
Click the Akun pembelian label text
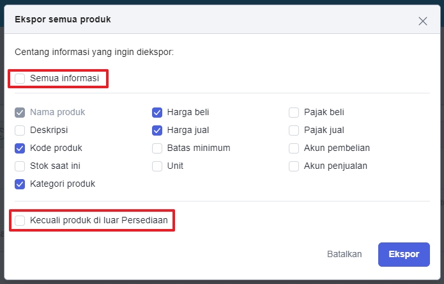point(337,148)
